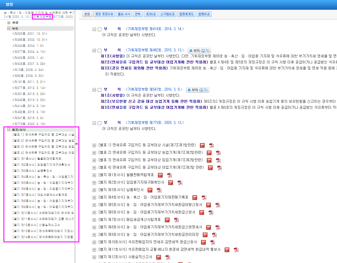The width and height of the screenshot is (337, 263).
Task: Expand 별지 제3호서식 납품확인서 row
Action: (94, 190)
